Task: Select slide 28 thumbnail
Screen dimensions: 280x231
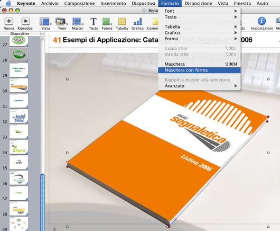Action: [18, 55]
